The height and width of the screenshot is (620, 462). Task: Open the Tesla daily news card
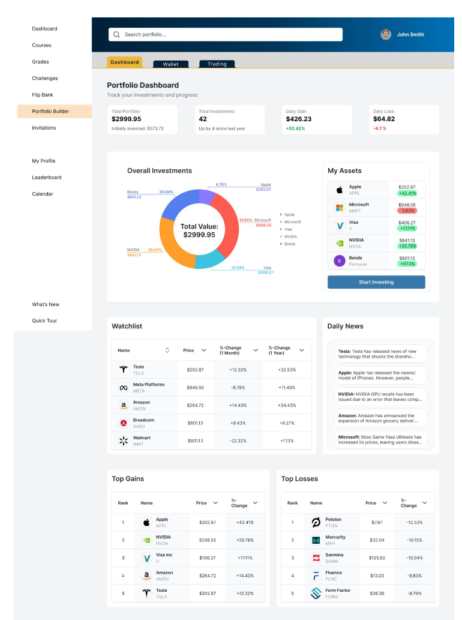click(381, 354)
